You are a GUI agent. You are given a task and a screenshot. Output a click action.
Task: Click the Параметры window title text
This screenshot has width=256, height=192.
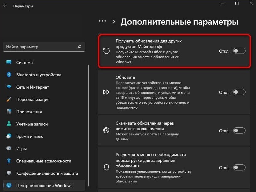pyautogui.click(x=23, y=6)
